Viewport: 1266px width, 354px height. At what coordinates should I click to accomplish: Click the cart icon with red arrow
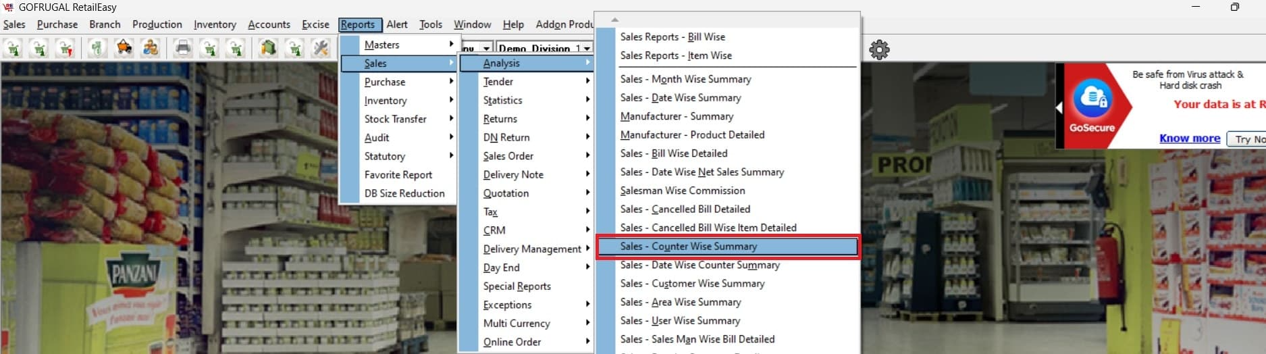(65, 49)
